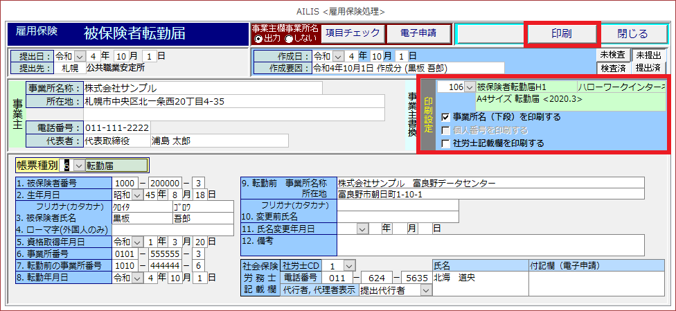
Task: Click the 印刷 print button
Action: coord(561,34)
